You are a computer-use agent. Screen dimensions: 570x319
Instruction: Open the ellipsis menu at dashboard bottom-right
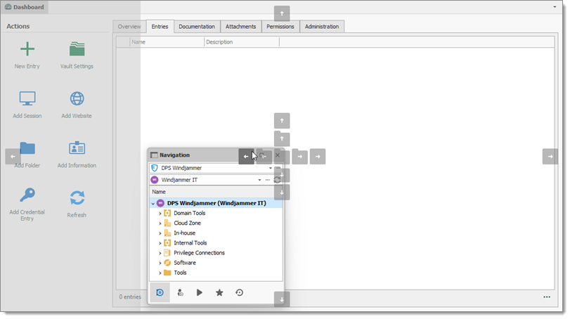547,297
